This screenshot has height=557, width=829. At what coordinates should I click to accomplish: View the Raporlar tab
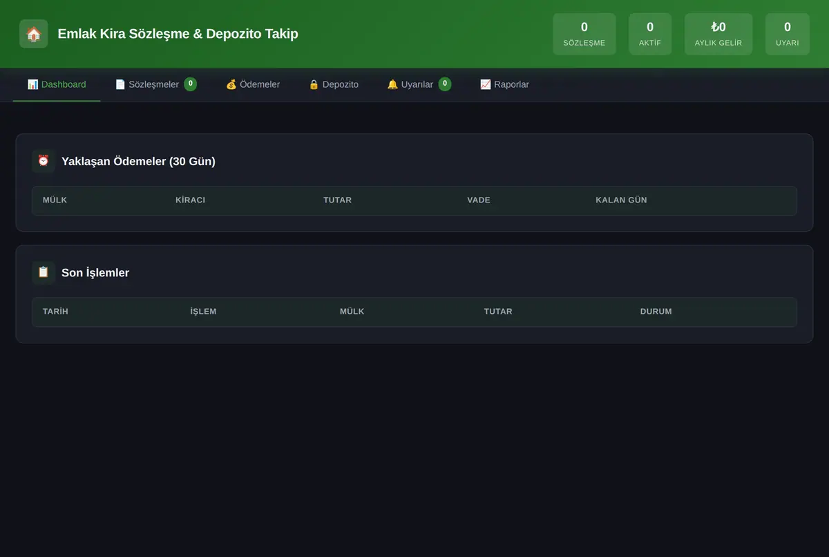click(x=504, y=85)
